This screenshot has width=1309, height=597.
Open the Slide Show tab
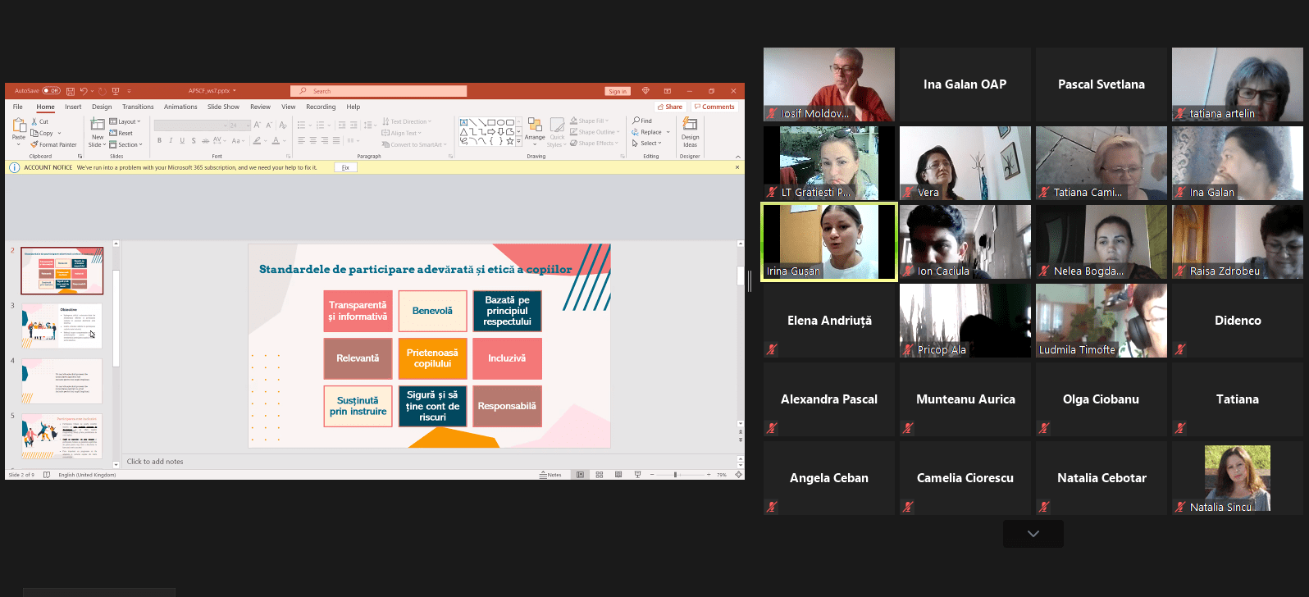pos(223,107)
